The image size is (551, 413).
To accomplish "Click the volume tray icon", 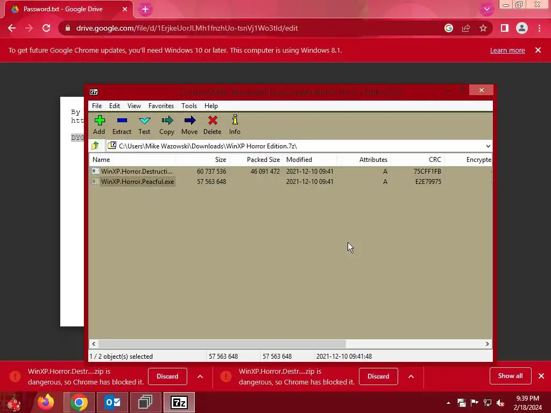I will coord(500,403).
